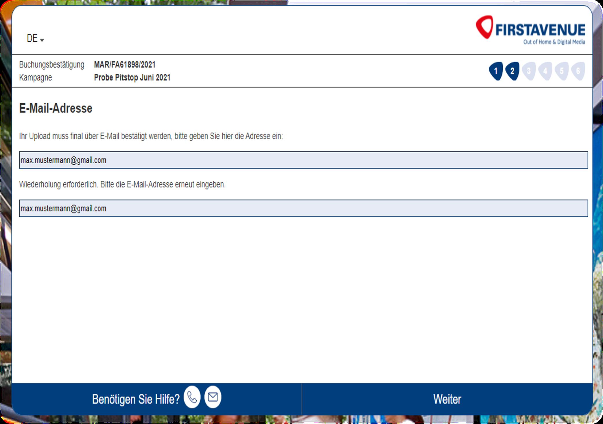
Task: Click the 'Benötigen Sie Hilfe?' text
Action: click(136, 399)
